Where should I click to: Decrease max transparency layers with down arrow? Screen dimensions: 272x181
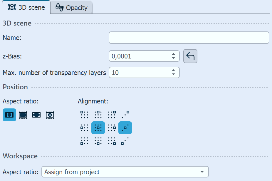coord(174,75)
